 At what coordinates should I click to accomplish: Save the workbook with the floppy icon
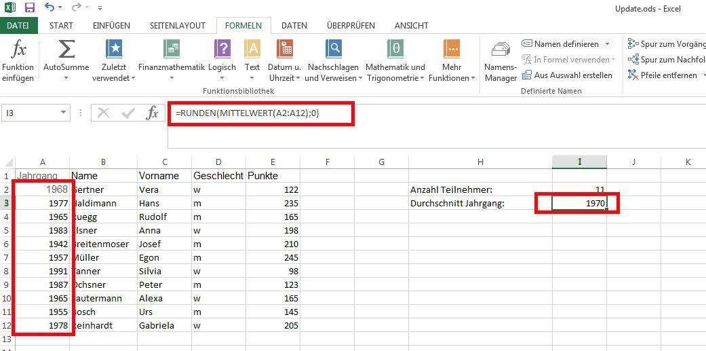(30, 7)
